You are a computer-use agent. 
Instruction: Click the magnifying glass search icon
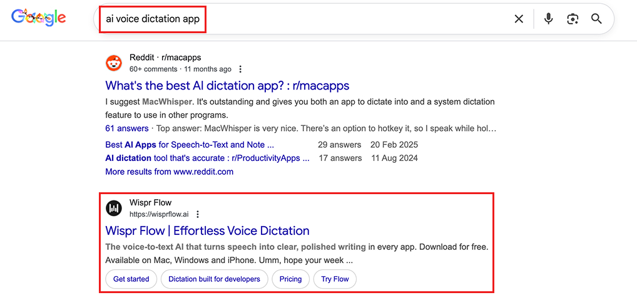coord(596,19)
